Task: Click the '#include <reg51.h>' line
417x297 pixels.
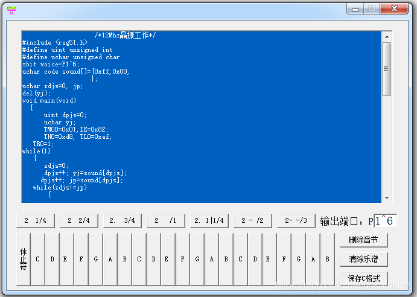Action: [55, 43]
